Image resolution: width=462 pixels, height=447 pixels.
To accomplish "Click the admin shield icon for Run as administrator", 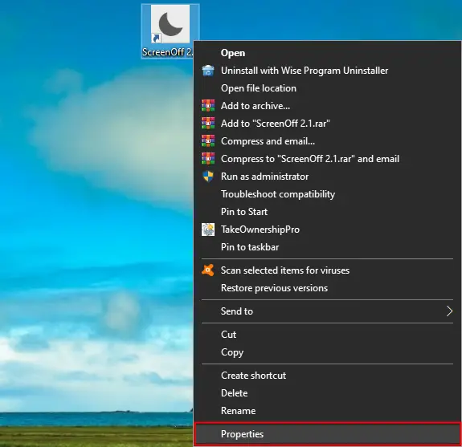I will [x=208, y=177].
